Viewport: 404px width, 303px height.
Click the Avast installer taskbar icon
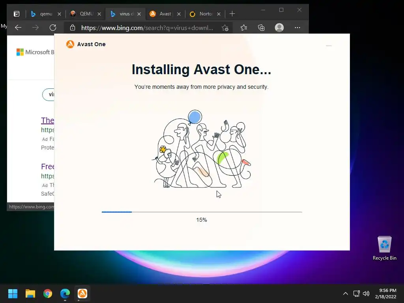click(82, 294)
